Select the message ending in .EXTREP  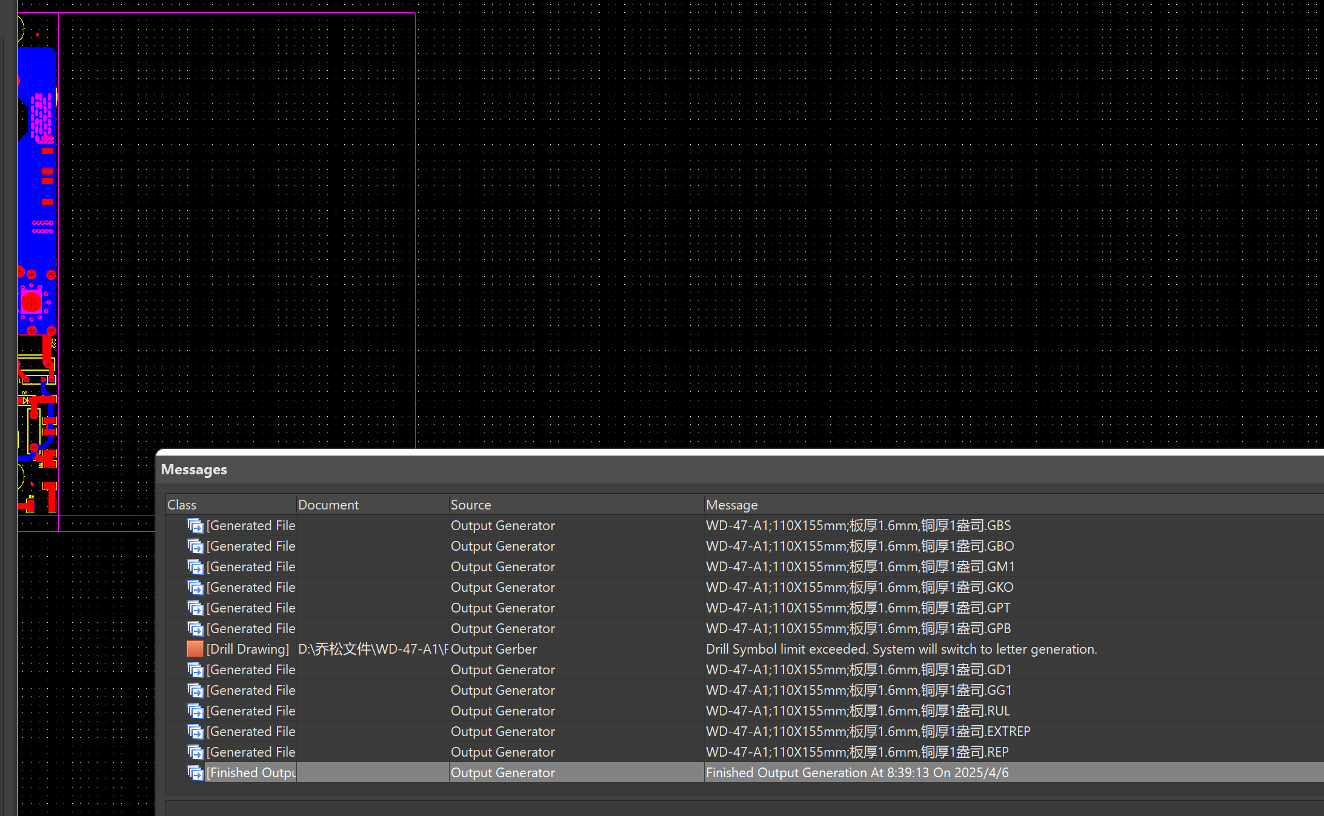pyautogui.click(x=868, y=732)
